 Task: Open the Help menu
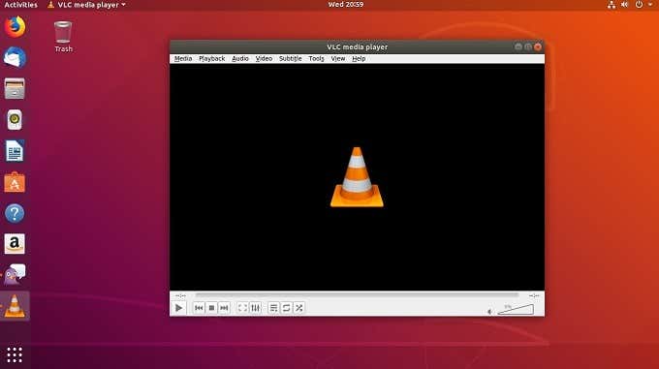pos(359,59)
